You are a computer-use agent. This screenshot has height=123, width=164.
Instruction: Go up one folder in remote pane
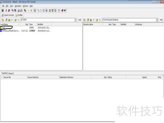click(x=91, y=20)
